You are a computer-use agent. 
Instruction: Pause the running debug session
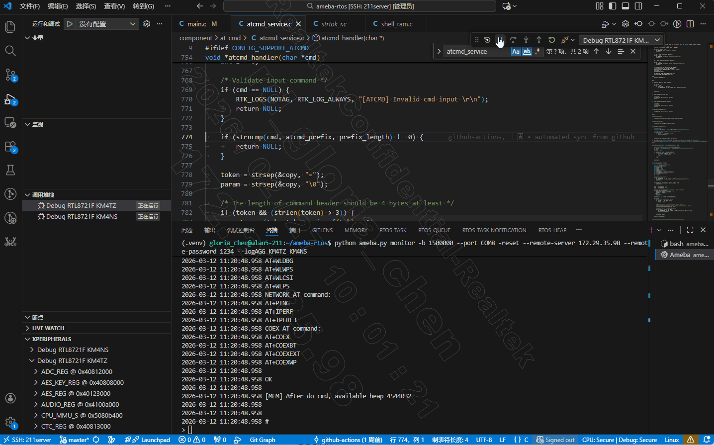coord(500,40)
